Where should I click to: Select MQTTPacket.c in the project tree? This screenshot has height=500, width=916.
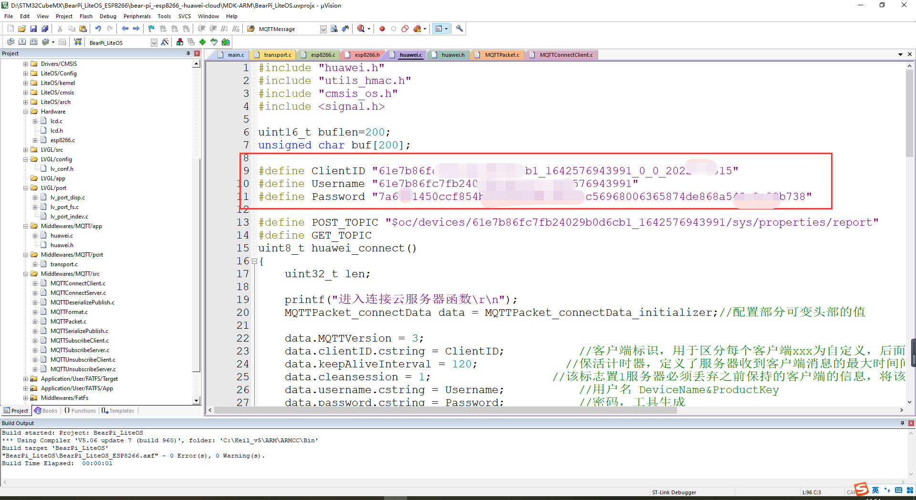point(68,322)
